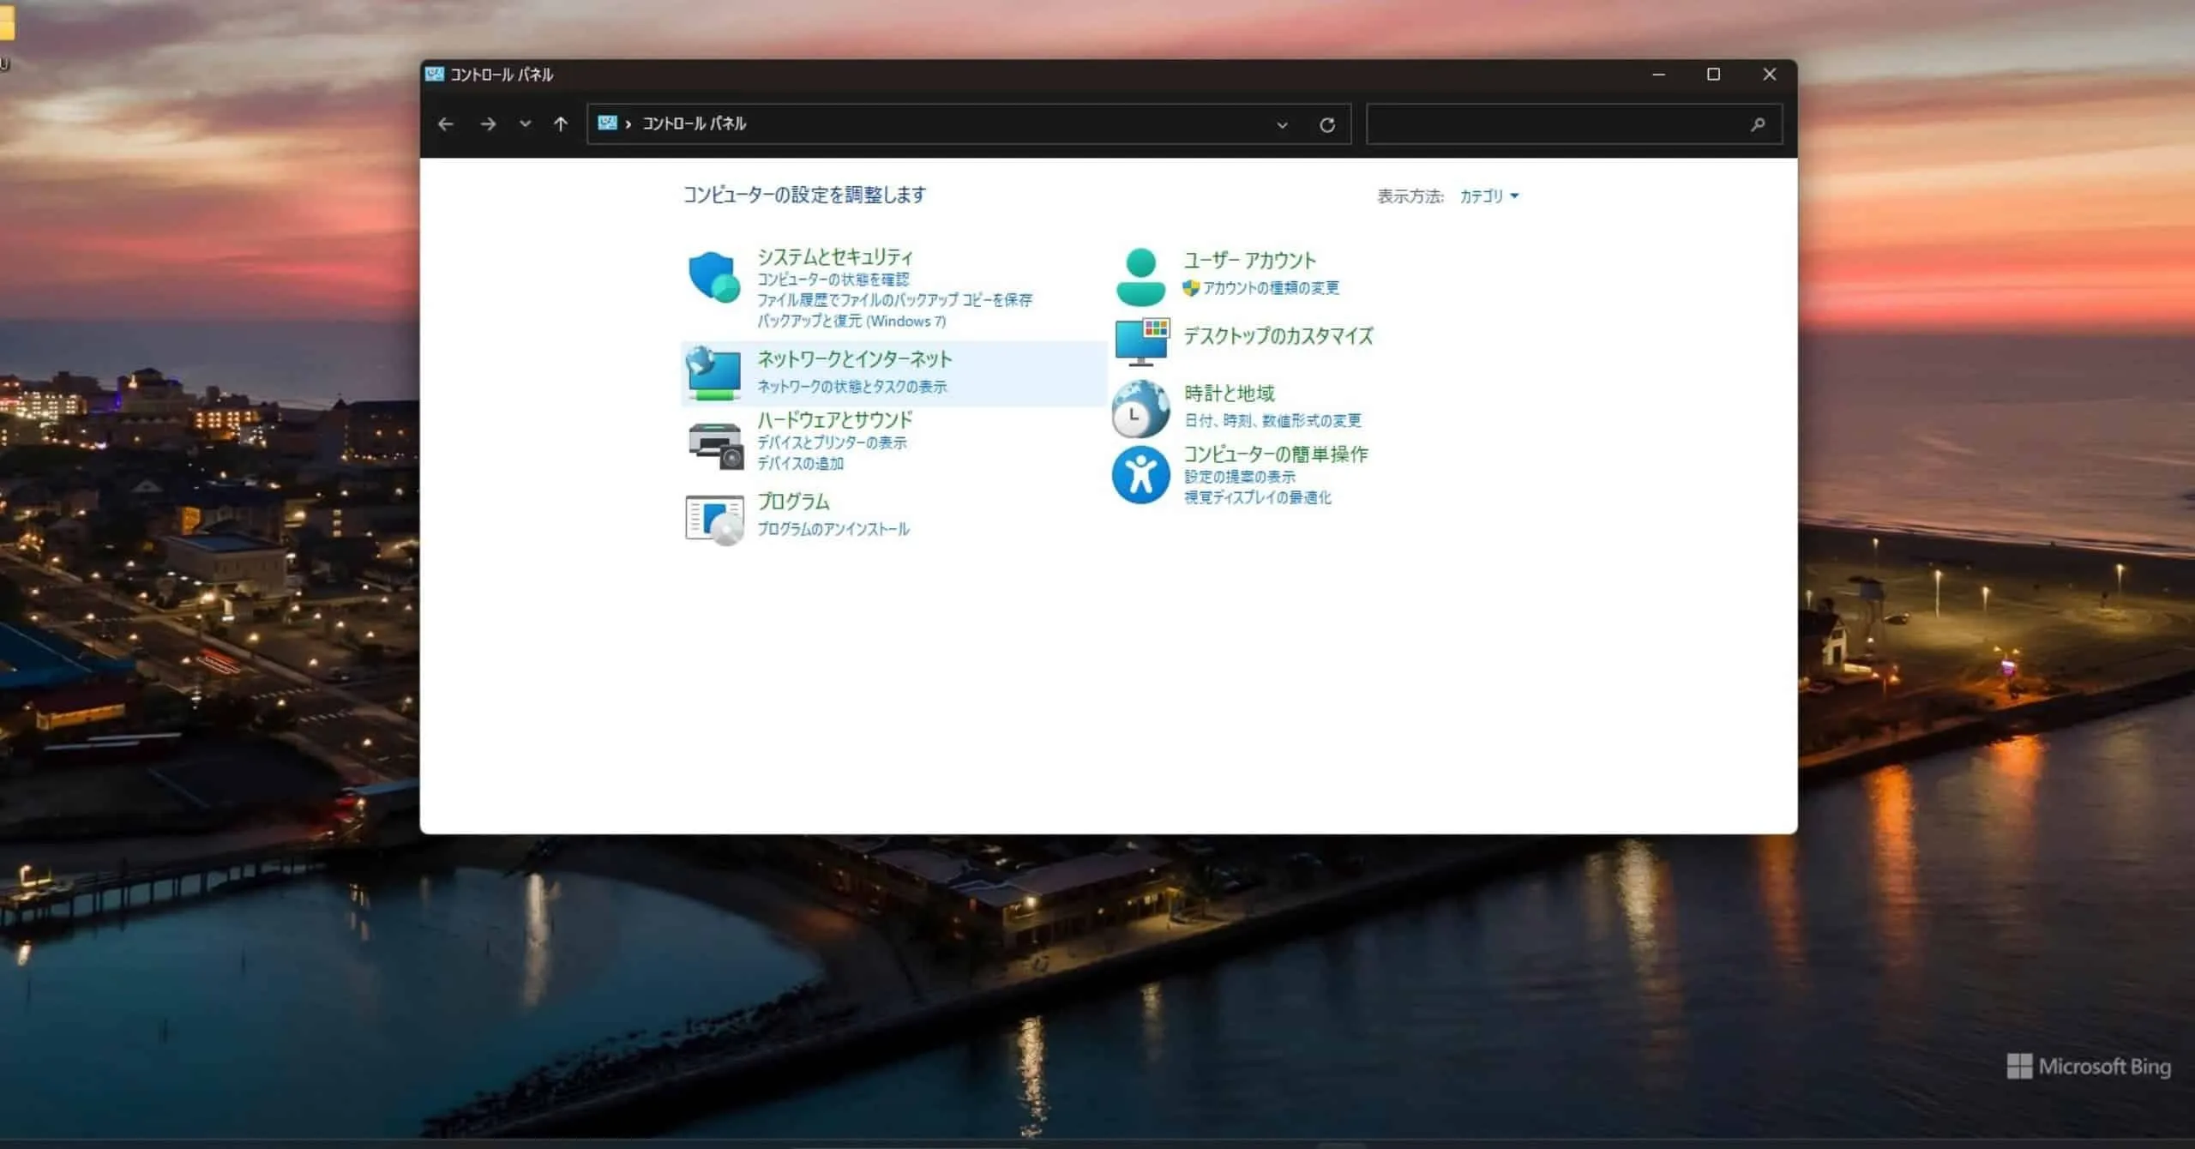
Task: Open デスクトップのカスタマイズ monitor icon
Action: [1143, 340]
